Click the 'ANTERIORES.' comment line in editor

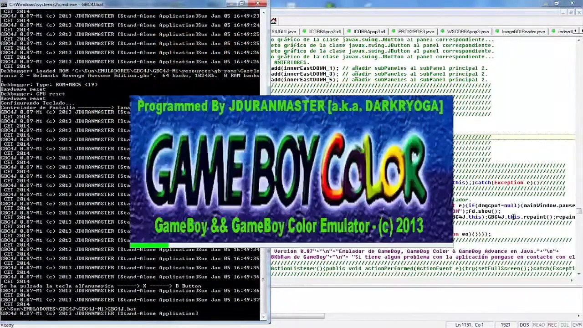[x=291, y=62]
